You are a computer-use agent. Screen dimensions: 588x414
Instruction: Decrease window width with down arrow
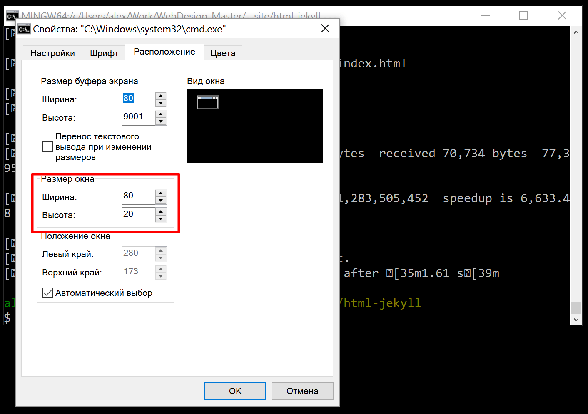pos(161,201)
